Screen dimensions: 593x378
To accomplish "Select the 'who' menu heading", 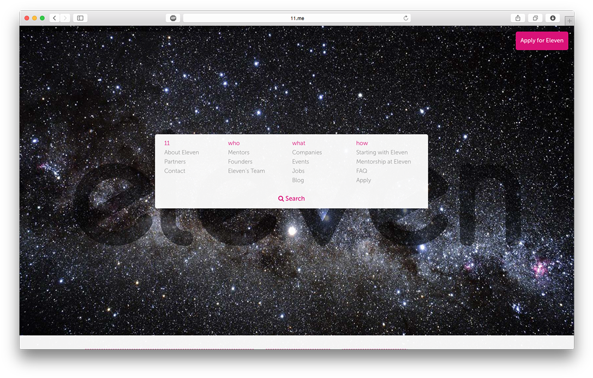I will (233, 143).
